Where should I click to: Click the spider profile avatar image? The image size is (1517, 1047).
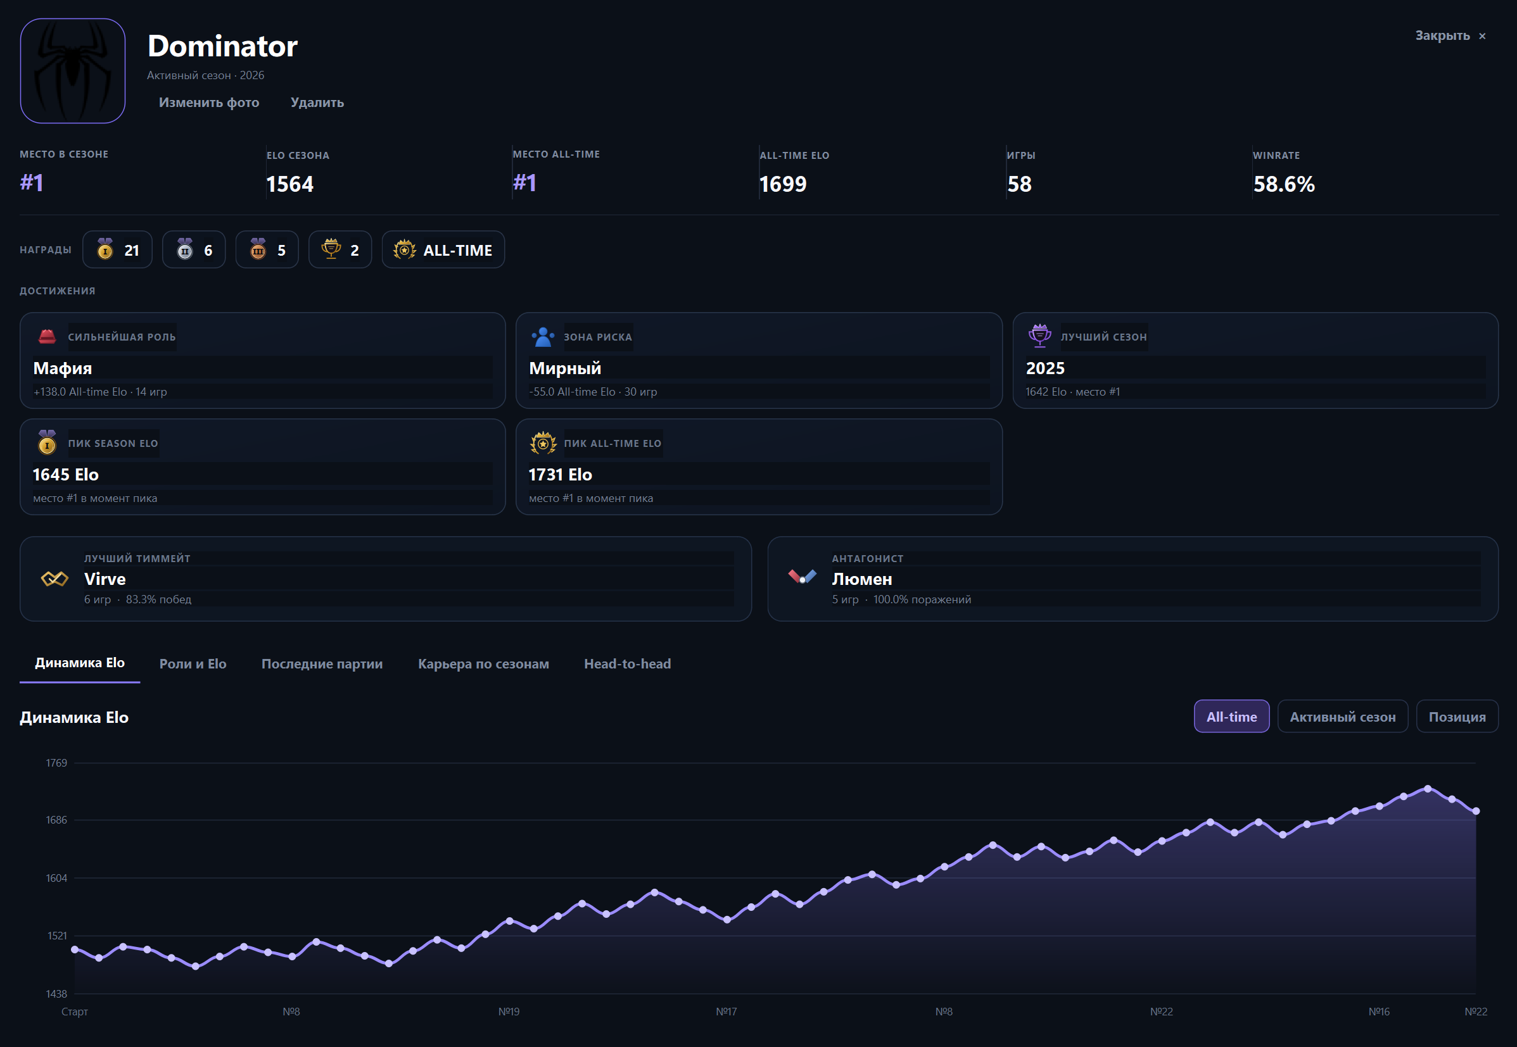click(72, 71)
